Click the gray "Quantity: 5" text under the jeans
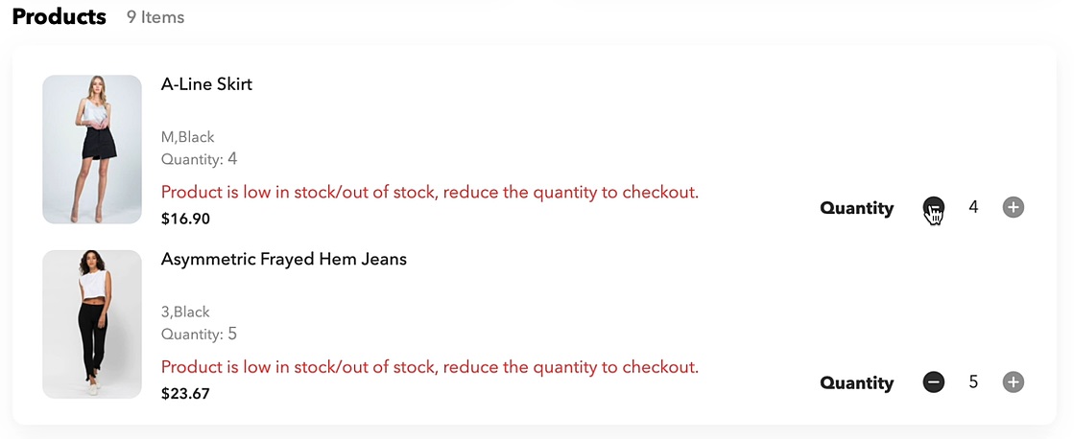 [x=200, y=335]
